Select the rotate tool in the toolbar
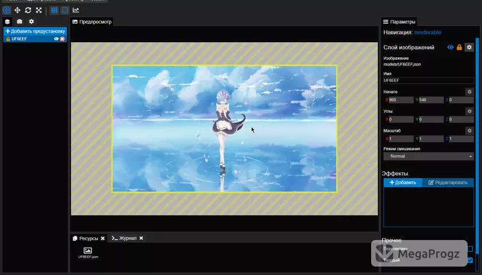 click(28, 10)
